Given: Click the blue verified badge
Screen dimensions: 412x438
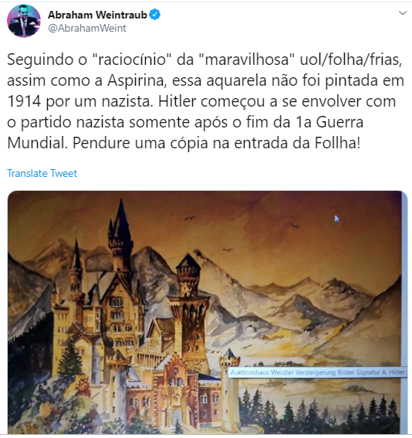Looking at the screenshot, I should pos(155,15).
